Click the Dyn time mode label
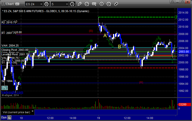The image size is (192, 121). [4, 117]
